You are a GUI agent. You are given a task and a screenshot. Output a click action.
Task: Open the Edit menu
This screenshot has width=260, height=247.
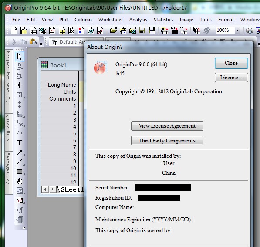[31, 20]
